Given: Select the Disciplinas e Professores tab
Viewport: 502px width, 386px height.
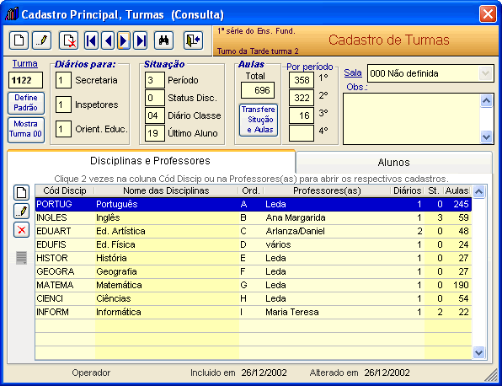Looking at the screenshot, I should pos(151,161).
